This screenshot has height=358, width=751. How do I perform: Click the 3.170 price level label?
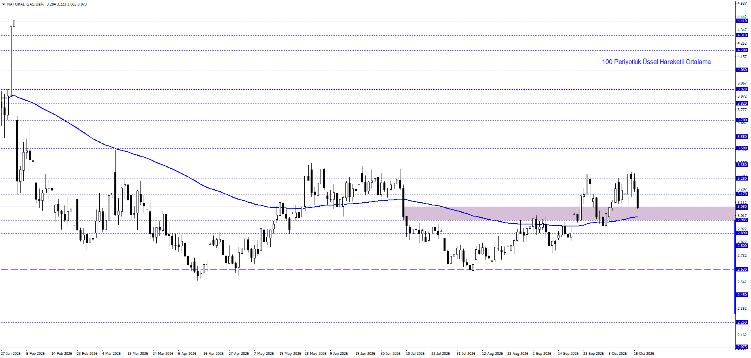coord(742,194)
